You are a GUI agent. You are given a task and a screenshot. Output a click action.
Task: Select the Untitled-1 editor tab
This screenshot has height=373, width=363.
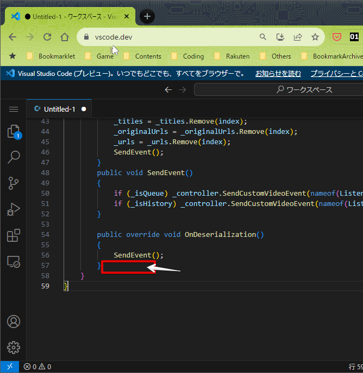59,109
